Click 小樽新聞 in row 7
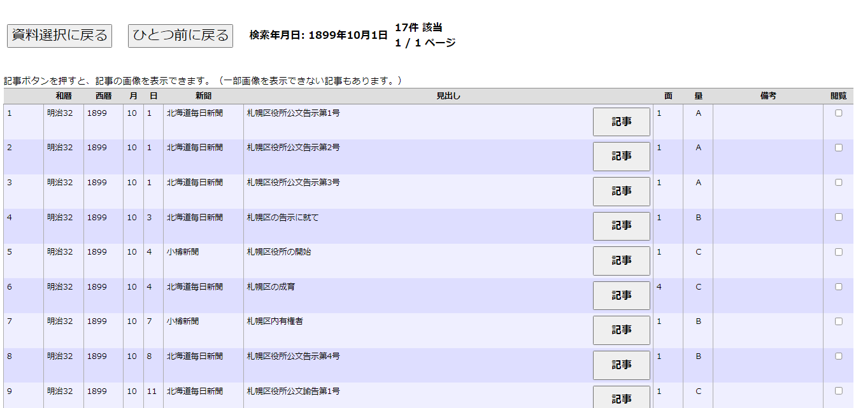This screenshot has width=856, height=408. coord(183,321)
